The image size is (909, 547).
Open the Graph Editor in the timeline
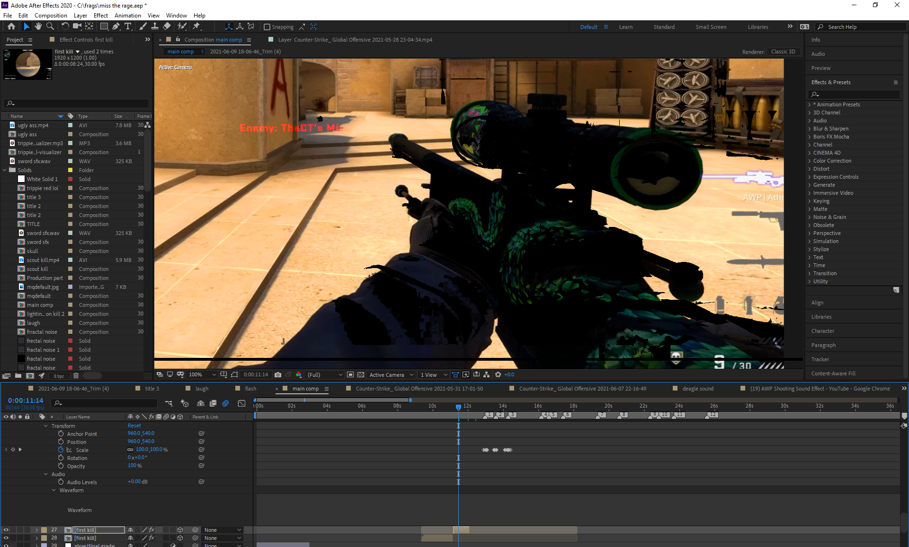click(x=242, y=403)
